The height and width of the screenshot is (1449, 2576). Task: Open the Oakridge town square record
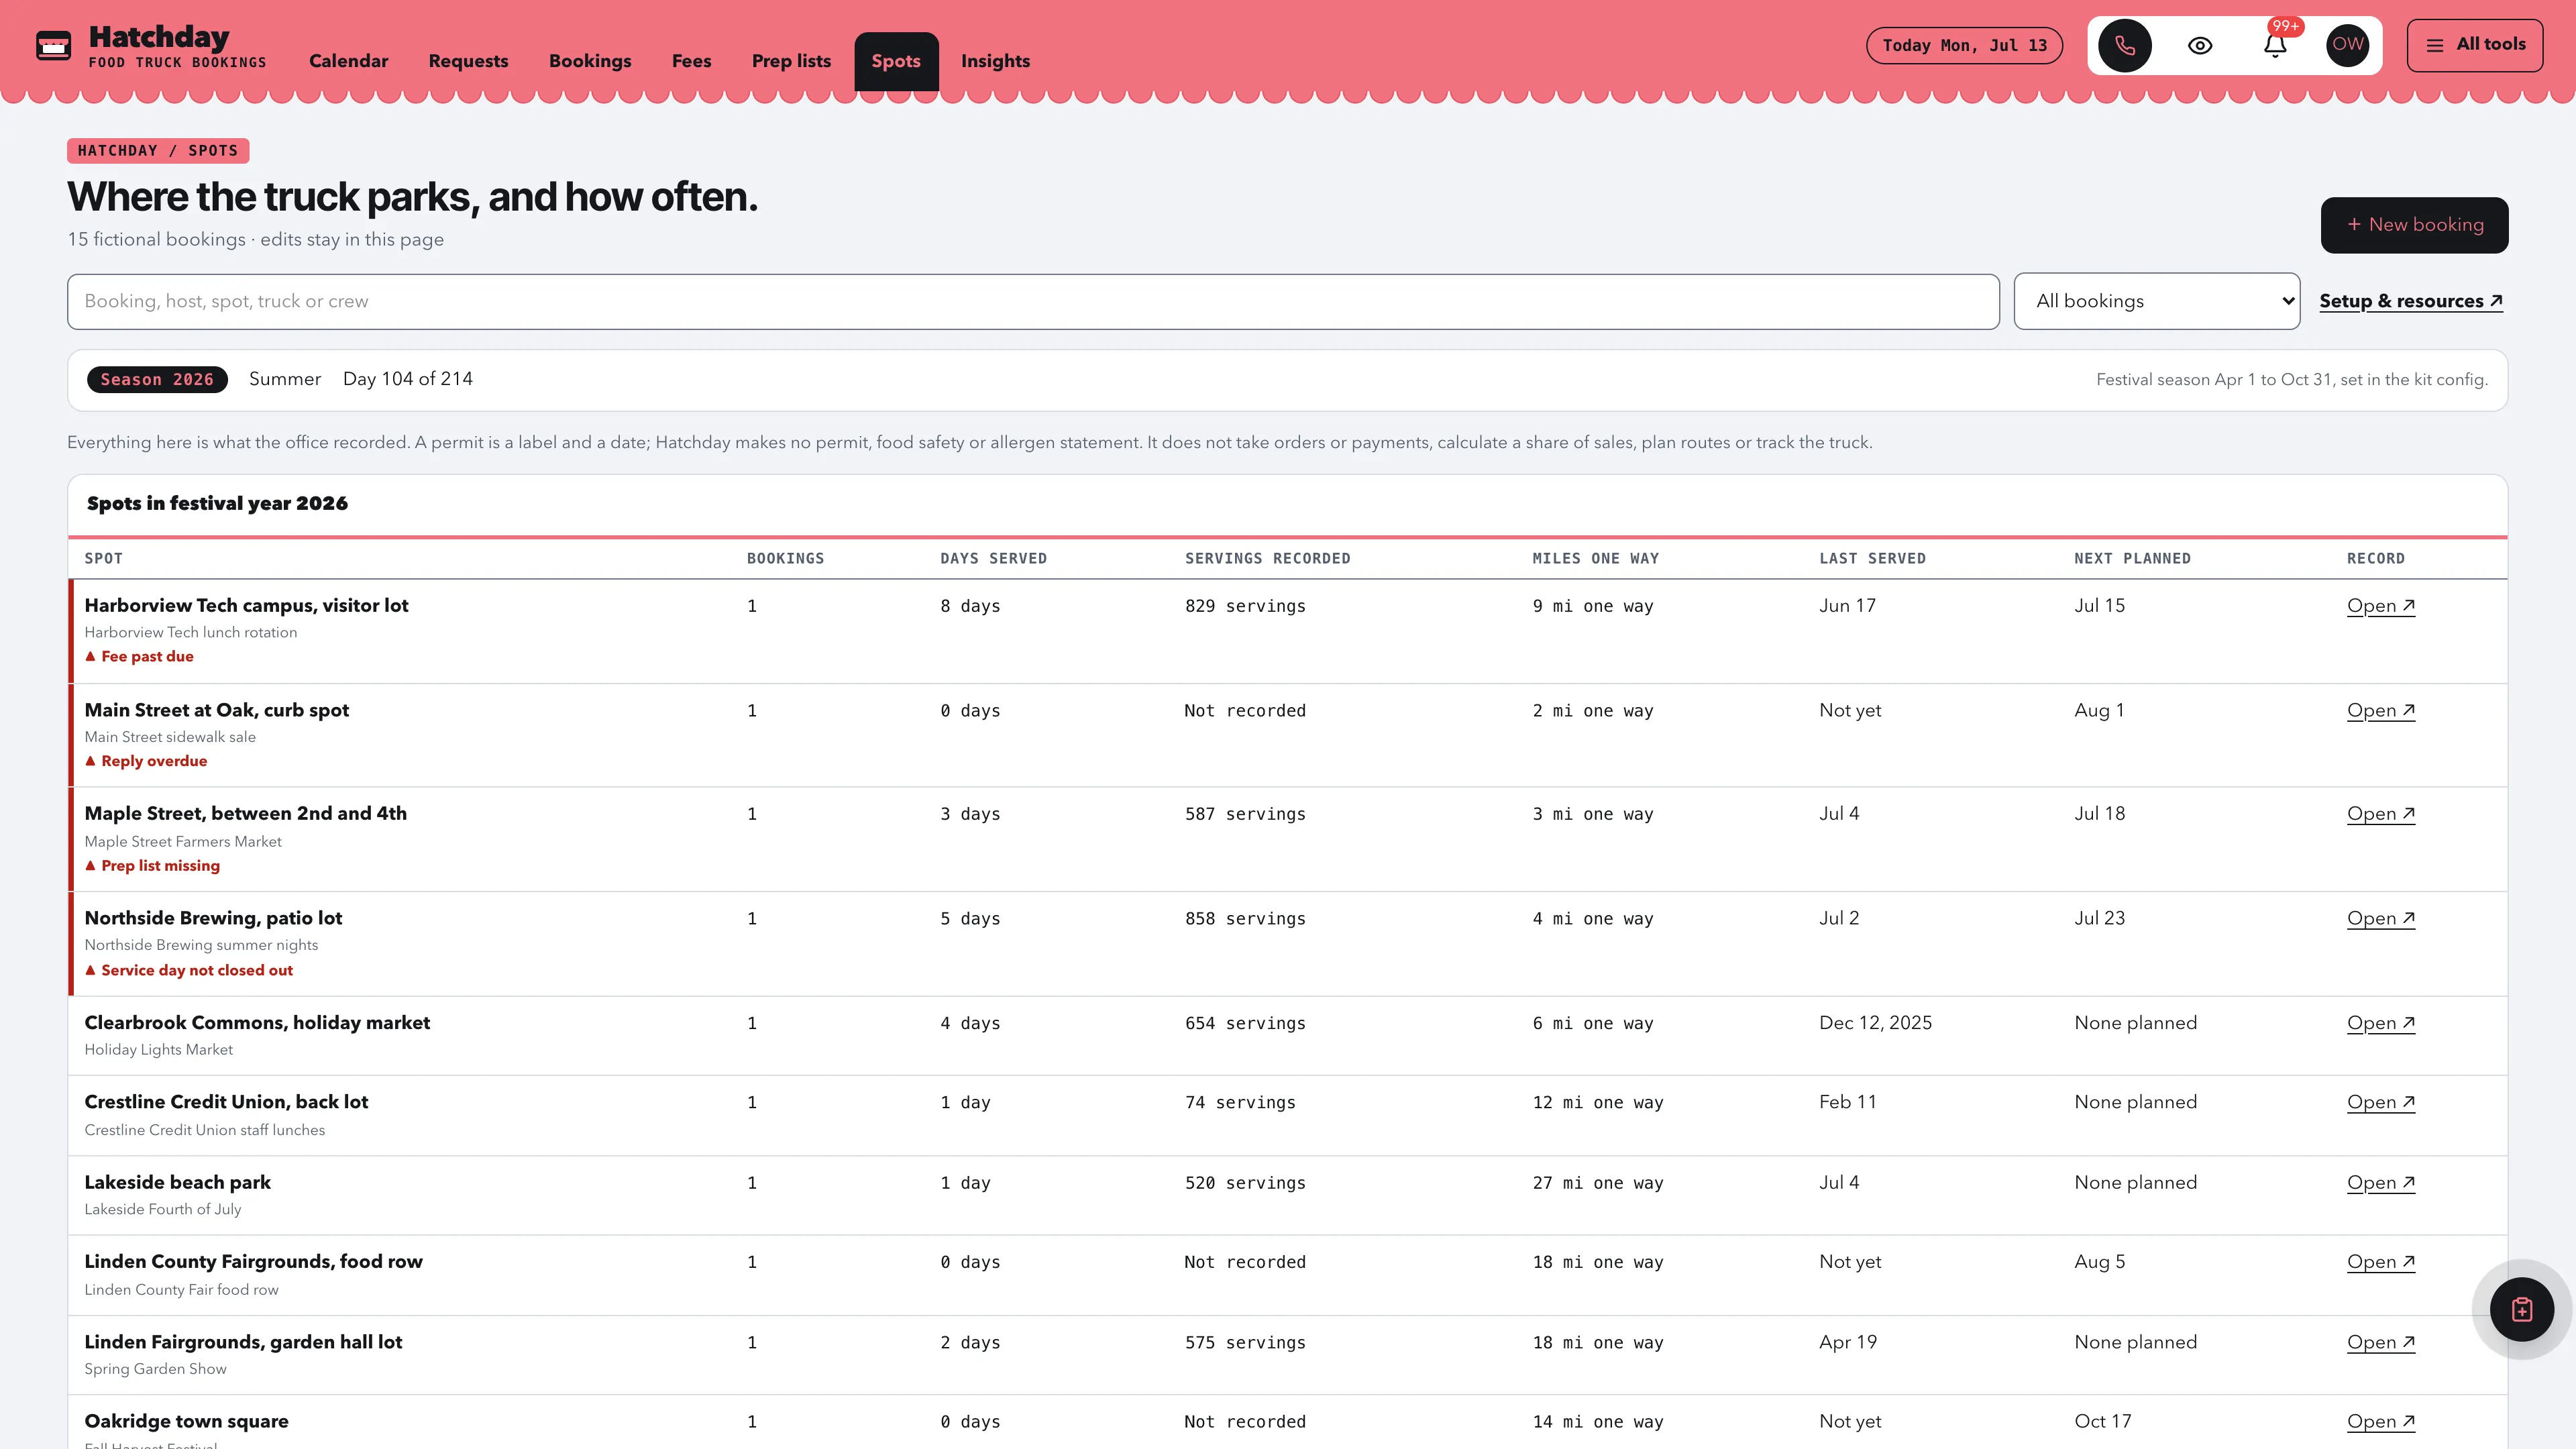2380,1421
